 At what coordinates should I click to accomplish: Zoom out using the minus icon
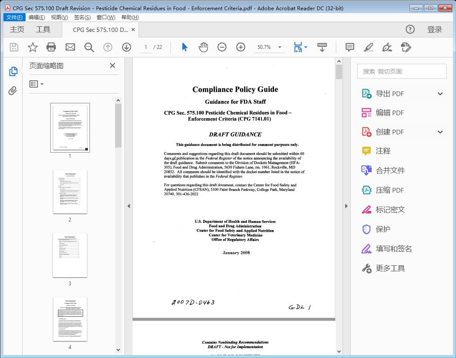222,47
